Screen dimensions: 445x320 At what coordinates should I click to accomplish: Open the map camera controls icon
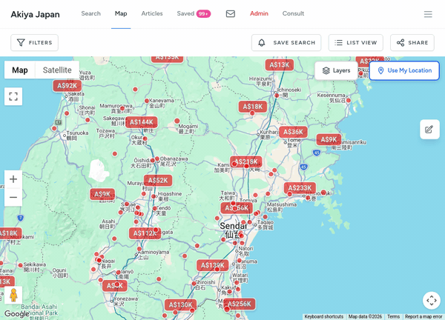(x=432, y=300)
